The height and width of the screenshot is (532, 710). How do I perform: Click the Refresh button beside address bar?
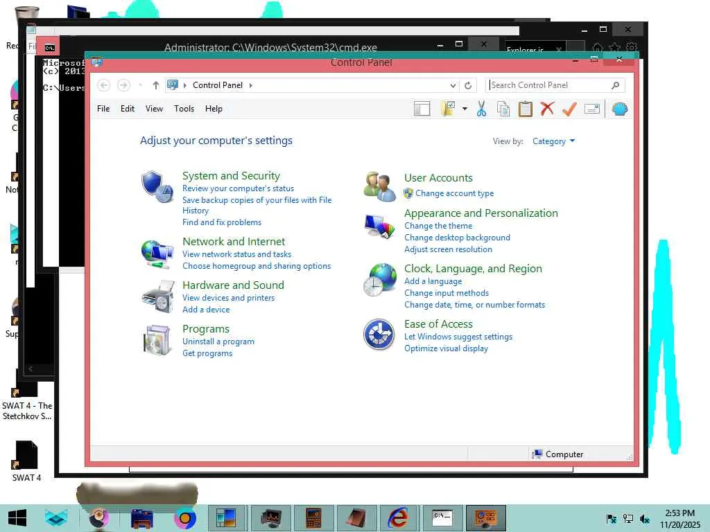(468, 85)
